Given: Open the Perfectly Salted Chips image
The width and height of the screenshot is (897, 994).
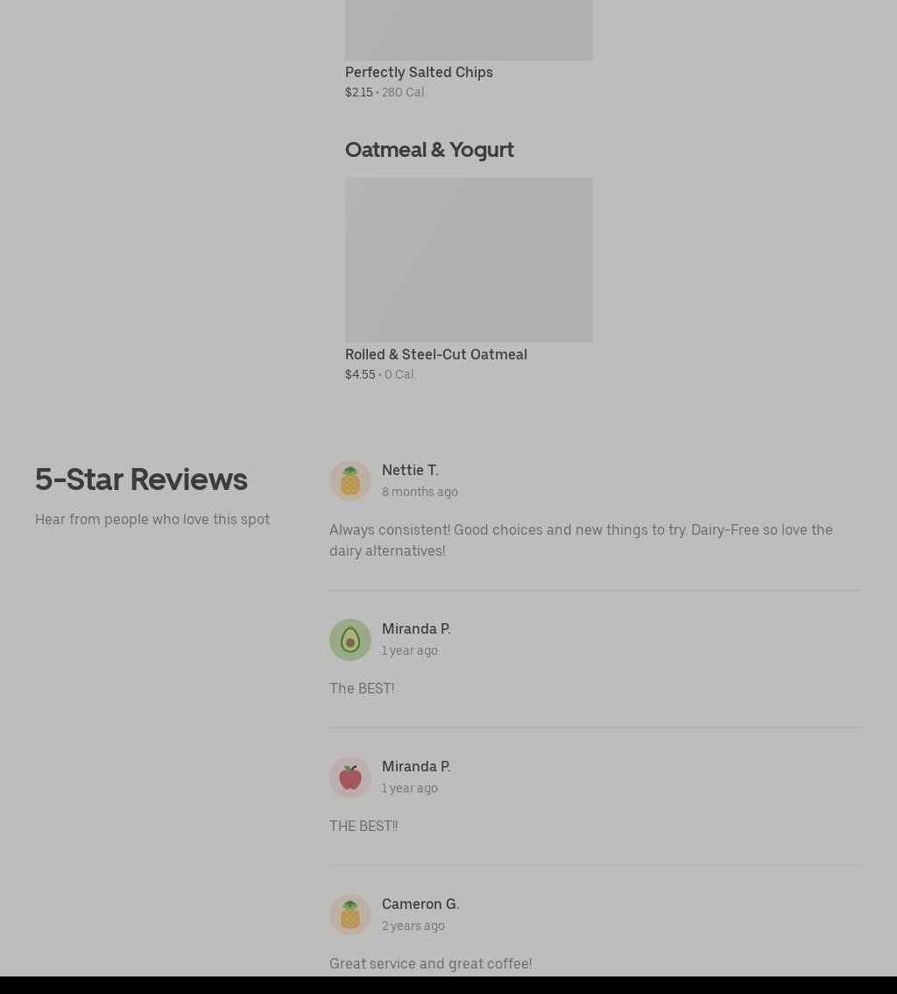Looking at the screenshot, I should [x=470, y=30].
